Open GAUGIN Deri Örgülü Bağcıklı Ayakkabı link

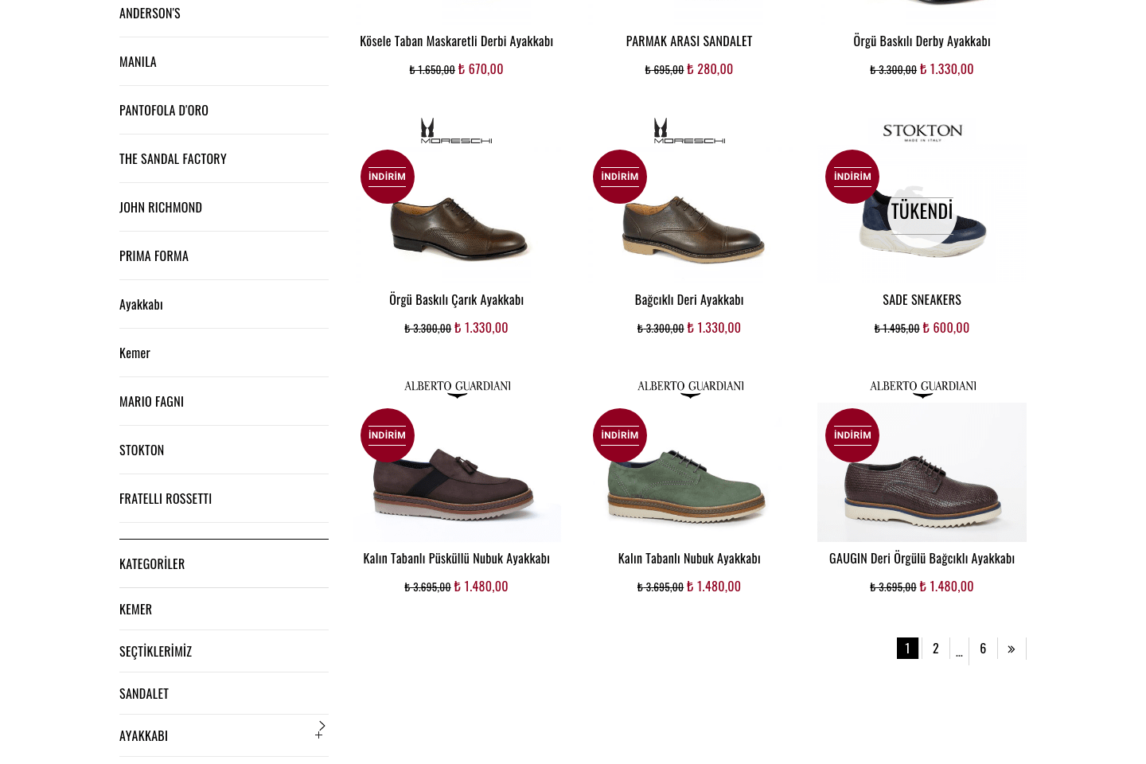pyautogui.click(x=922, y=559)
